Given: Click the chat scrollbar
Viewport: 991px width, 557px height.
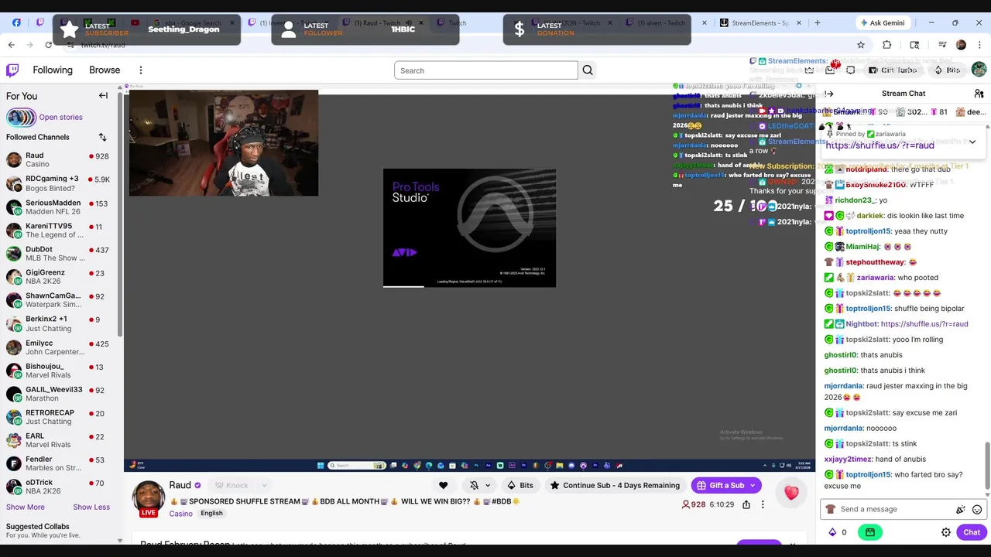Looking at the screenshot, I should (987, 467).
